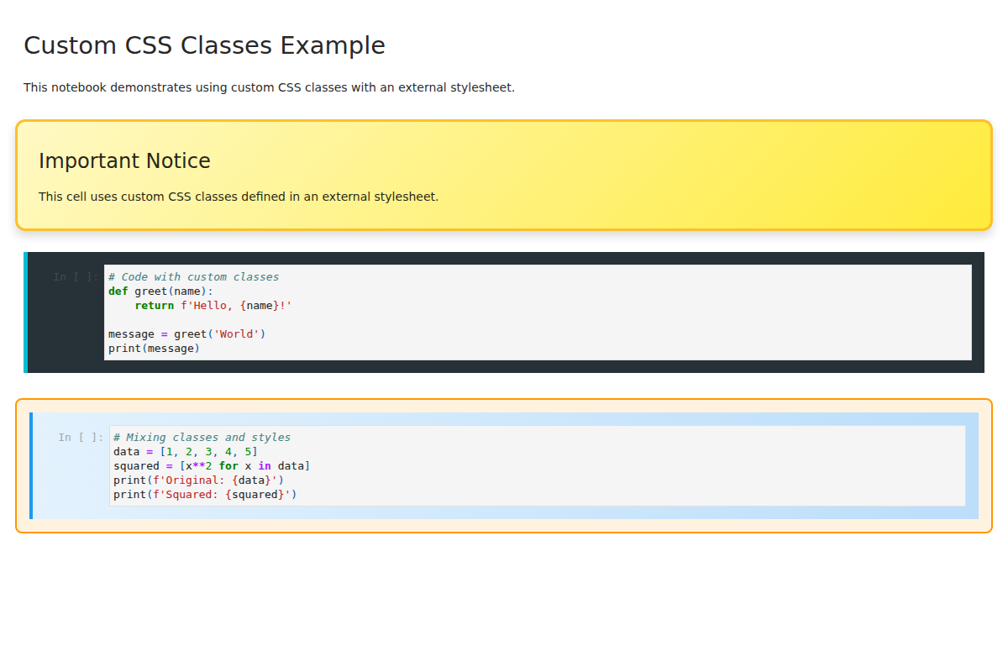Click the comment '# Code with custom classes'

(192, 276)
